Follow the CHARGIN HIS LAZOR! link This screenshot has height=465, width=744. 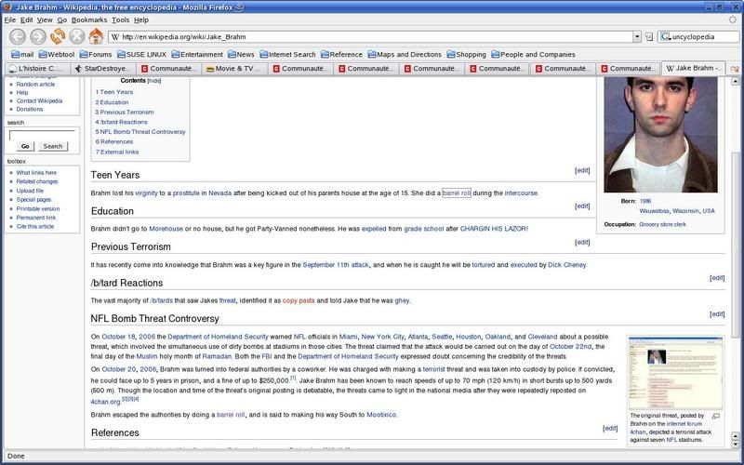(x=494, y=229)
